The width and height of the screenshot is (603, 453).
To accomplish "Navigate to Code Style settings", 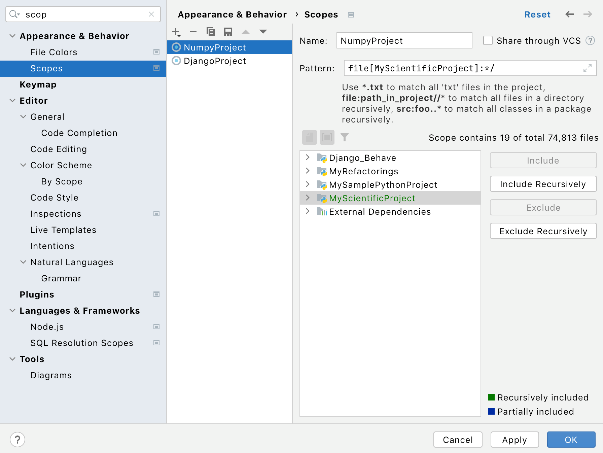I will pyautogui.click(x=54, y=198).
